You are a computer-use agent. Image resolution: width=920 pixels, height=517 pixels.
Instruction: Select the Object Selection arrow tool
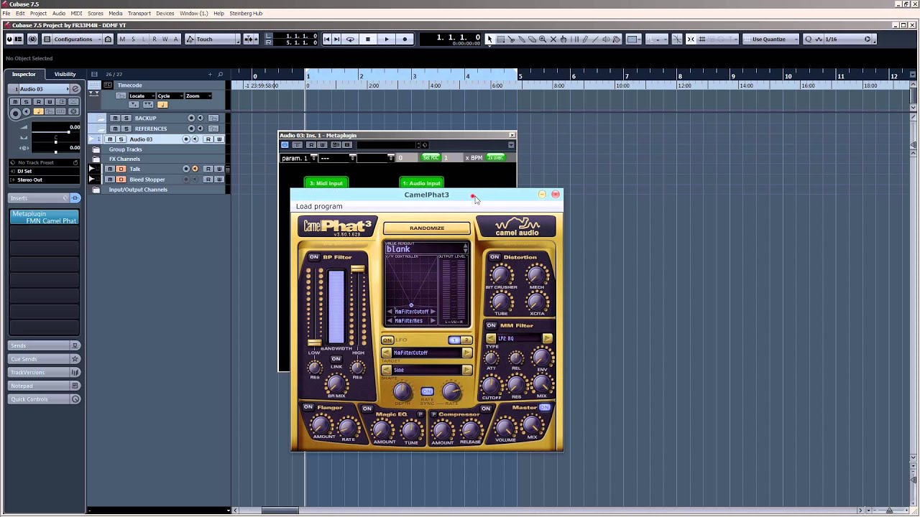(x=490, y=39)
